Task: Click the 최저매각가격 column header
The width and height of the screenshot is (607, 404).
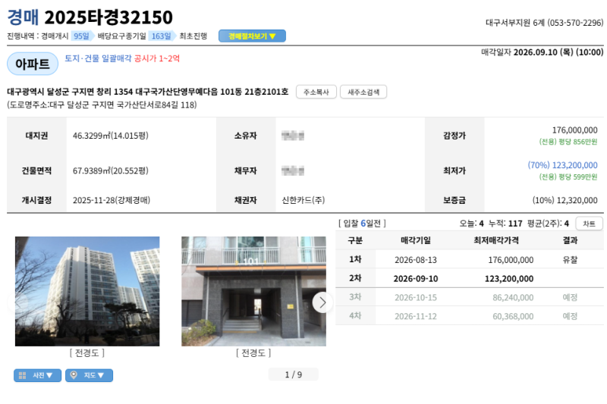Action: (496, 240)
